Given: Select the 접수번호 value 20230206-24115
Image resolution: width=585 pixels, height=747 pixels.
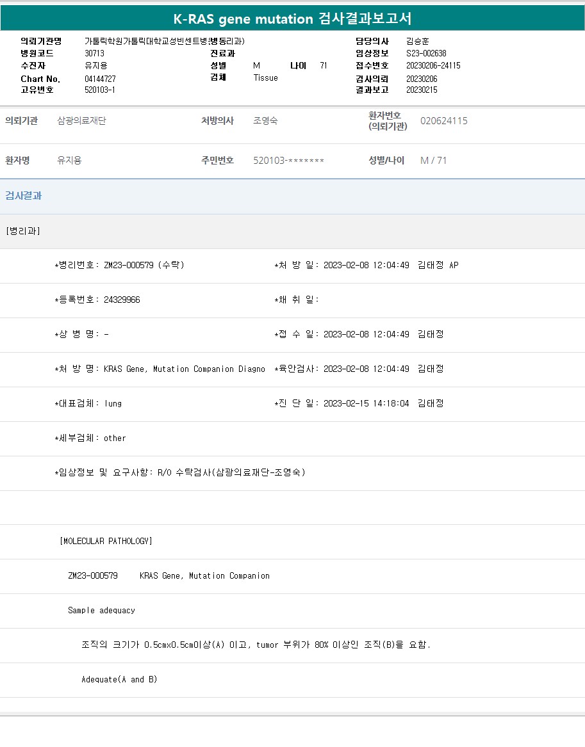Looking at the screenshot, I should point(433,66).
